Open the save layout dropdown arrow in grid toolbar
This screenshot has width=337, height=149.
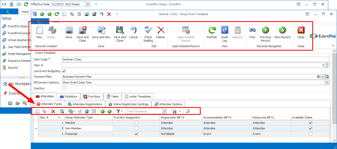tap(180, 111)
